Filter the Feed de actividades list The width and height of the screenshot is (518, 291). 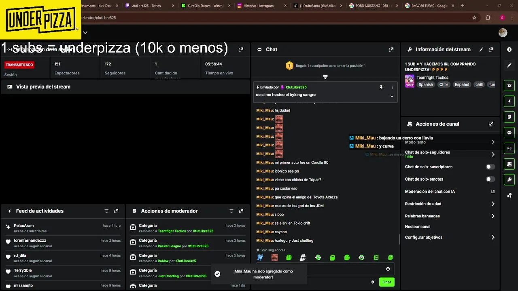click(x=106, y=211)
